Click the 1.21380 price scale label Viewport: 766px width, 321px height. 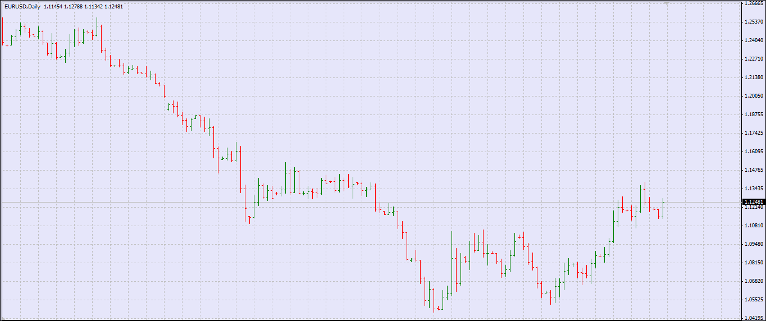click(753, 77)
